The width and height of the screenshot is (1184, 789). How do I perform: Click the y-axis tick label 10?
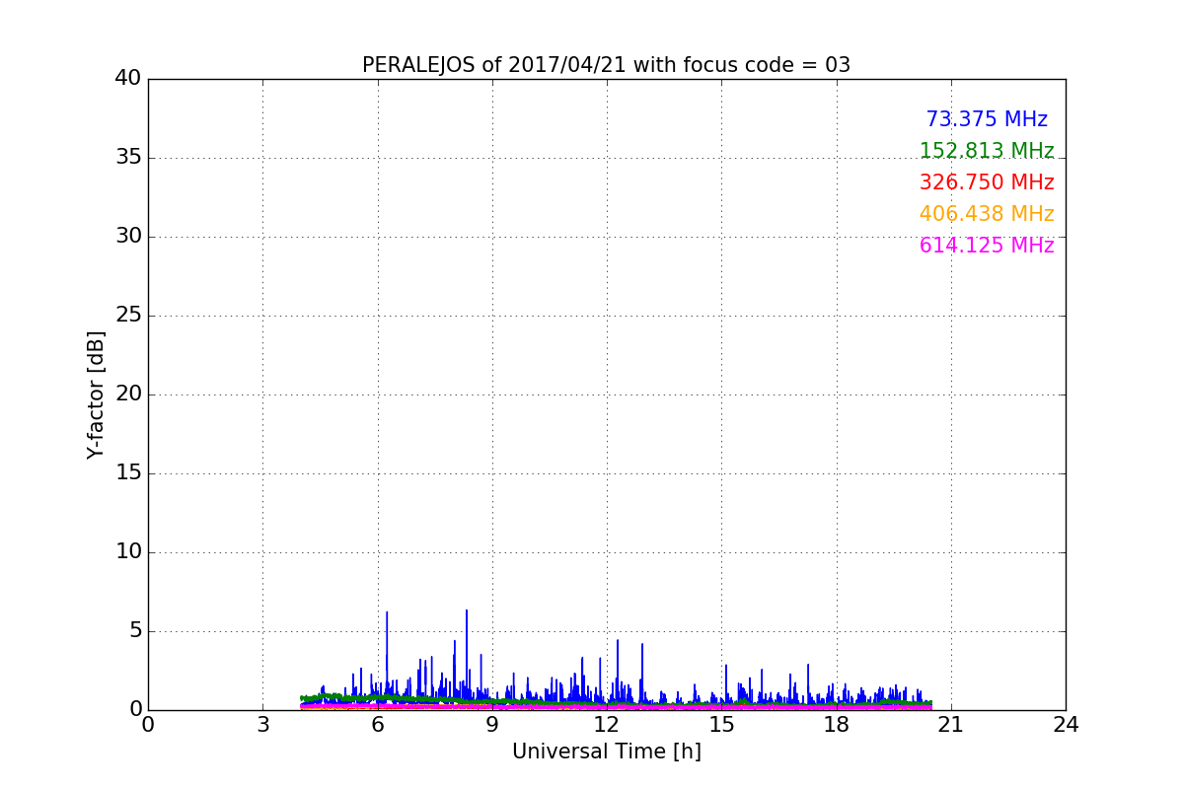tap(128, 551)
